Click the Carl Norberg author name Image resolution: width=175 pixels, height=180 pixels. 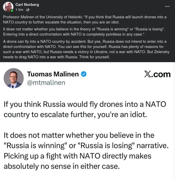click(27, 5)
